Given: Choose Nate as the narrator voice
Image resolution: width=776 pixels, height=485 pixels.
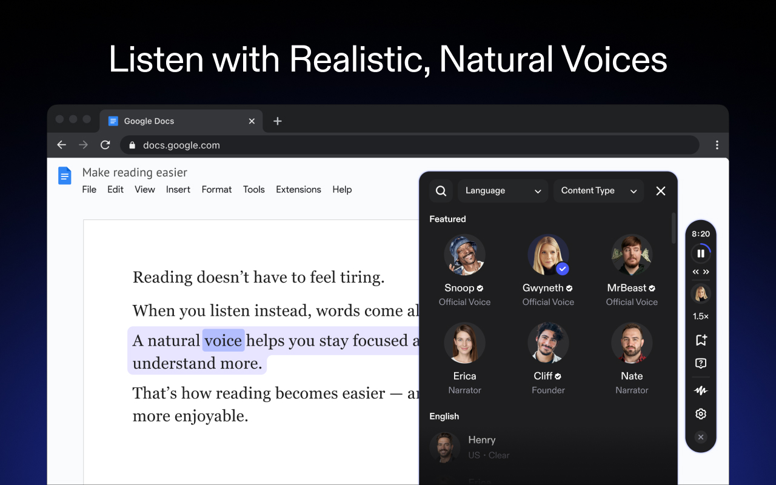Looking at the screenshot, I should click(x=632, y=343).
